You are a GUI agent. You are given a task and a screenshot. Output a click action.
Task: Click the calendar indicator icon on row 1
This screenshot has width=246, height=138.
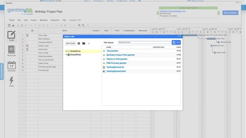[x=27, y=36]
